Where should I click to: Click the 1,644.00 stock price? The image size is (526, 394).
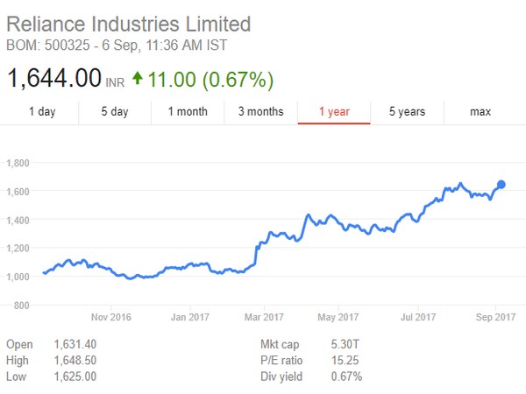coord(54,79)
